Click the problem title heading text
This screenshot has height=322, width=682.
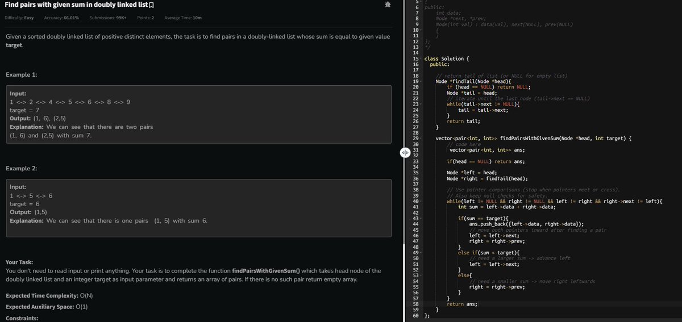click(76, 5)
